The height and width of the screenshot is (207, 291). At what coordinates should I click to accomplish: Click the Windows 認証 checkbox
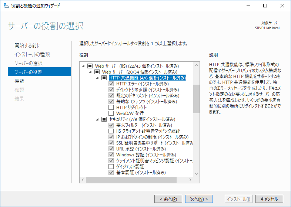coord(111,155)
